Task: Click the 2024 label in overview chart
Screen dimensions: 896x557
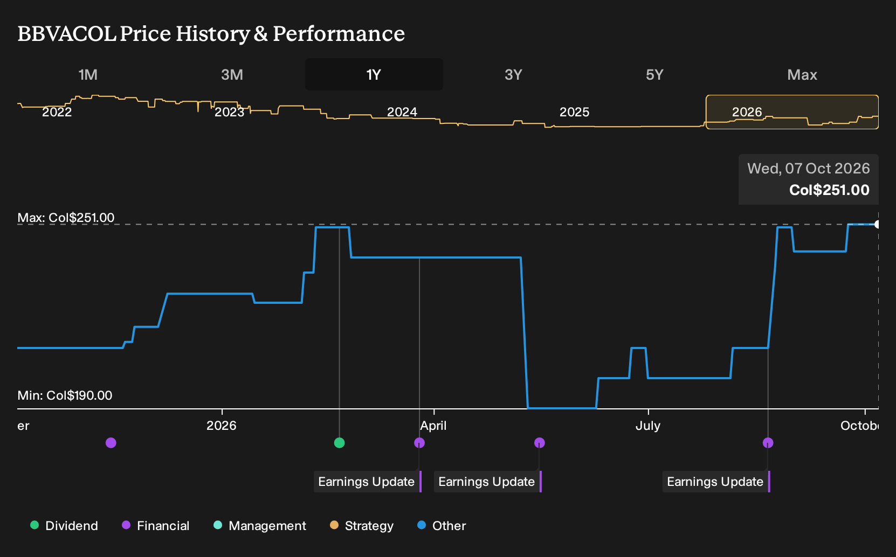Action: click(402, 112)
